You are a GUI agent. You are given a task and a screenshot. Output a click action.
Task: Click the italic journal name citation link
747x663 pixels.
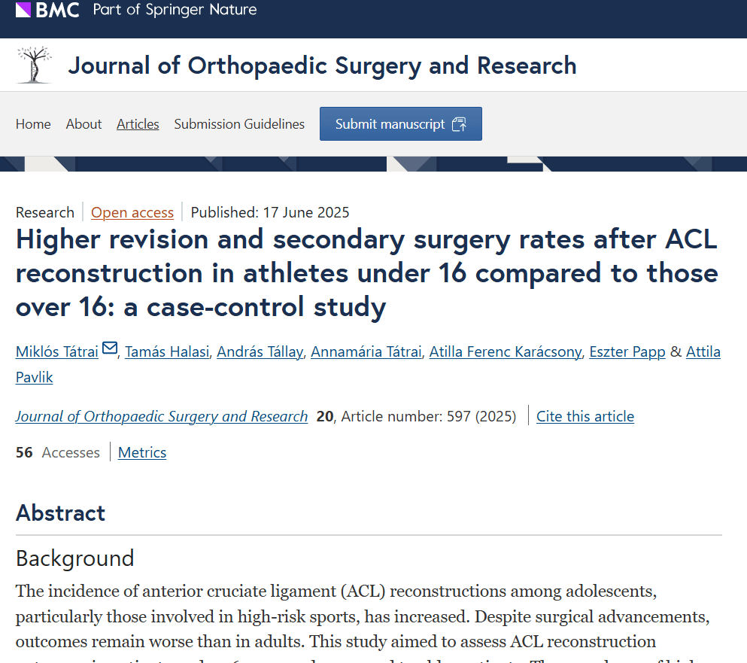(162, 416)
